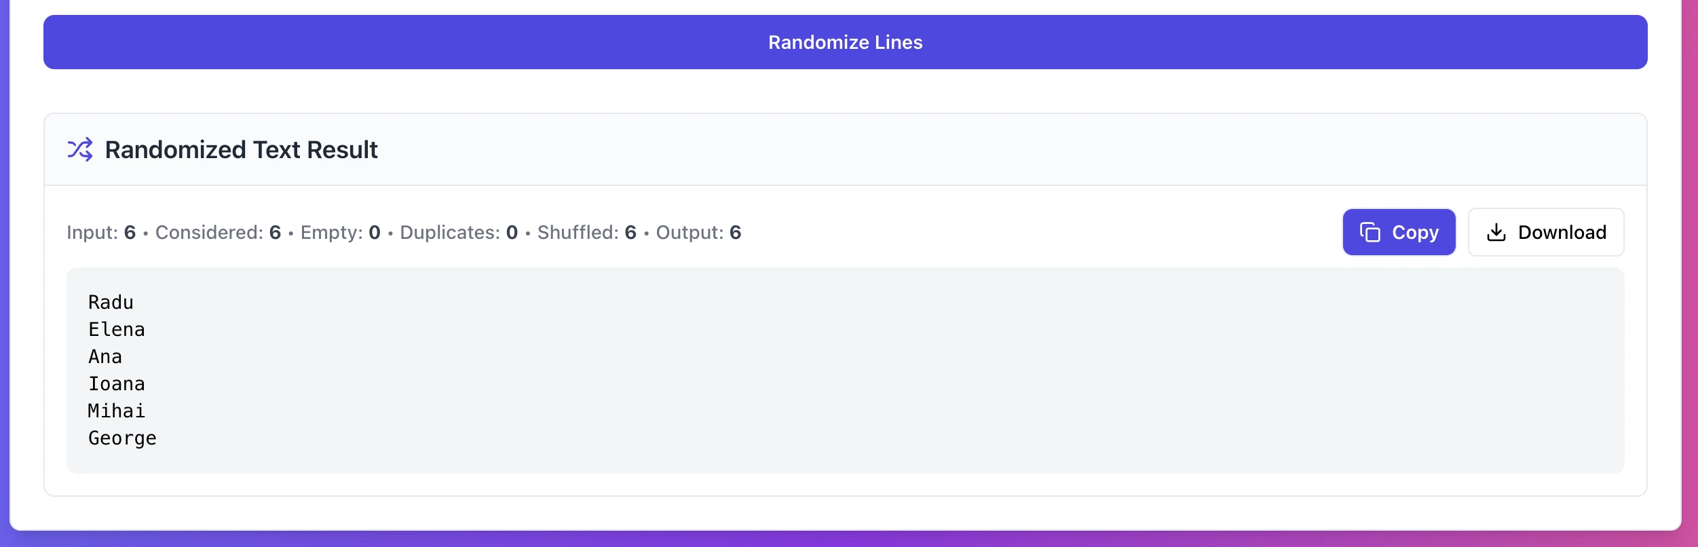Click the shuffle icon beside Randomized Text Result
Screen dimensions: 1698x547
(80, 149)
